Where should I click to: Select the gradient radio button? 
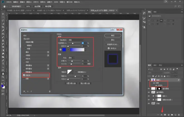[68, 50]
